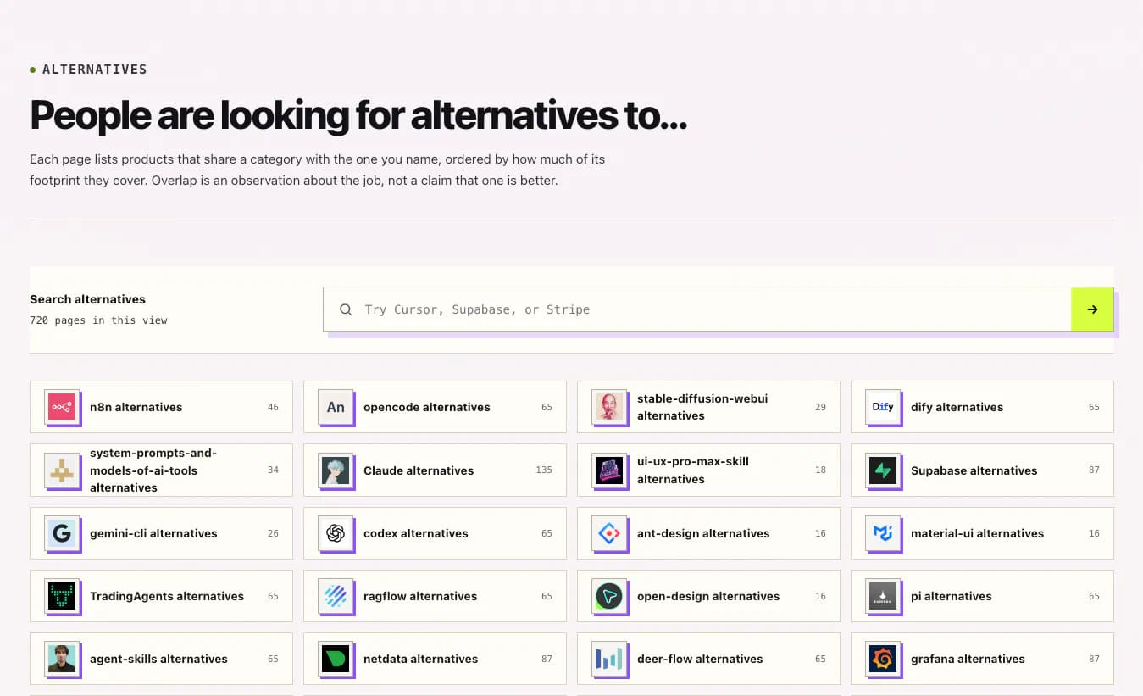Click the ALTERNATIVES section label
This screenshot has height=696, width=1143.
coord(95,70)
